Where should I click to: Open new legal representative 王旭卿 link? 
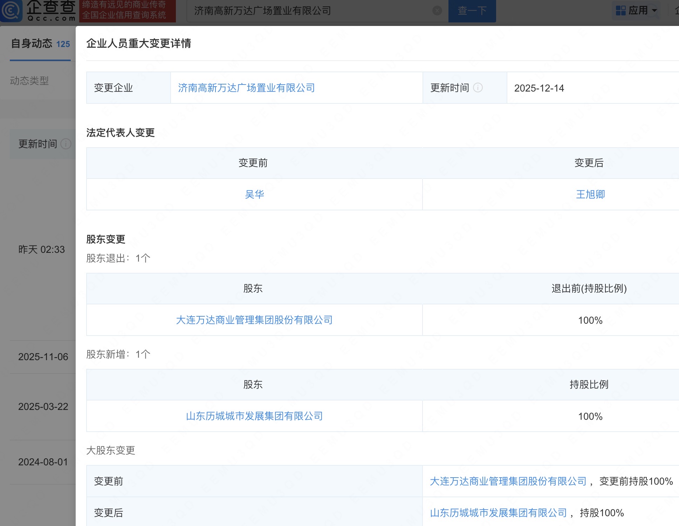[x=590, y=194]
